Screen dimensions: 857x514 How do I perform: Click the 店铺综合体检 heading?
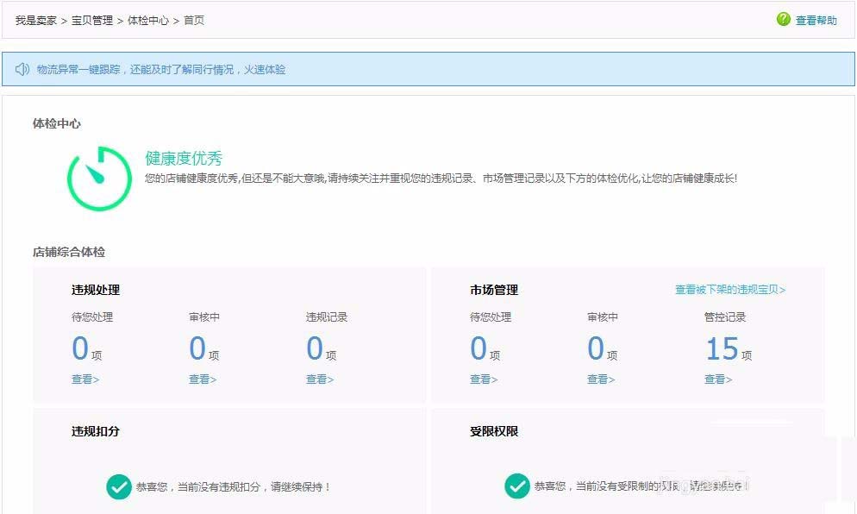tap(69, 252)
